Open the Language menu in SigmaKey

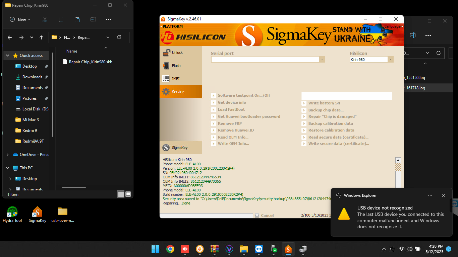(x=394, y=26)
